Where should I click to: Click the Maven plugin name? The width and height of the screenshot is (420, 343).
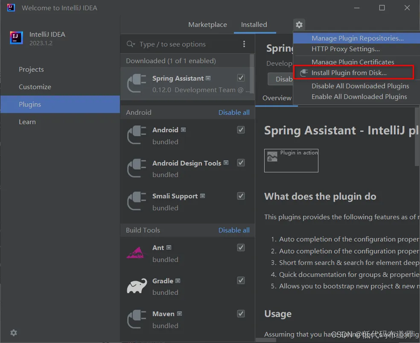pos(163,314)
